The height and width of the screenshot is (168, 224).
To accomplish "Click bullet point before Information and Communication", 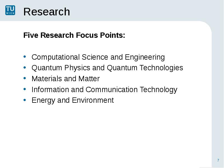I will click(x=25, y=89).
